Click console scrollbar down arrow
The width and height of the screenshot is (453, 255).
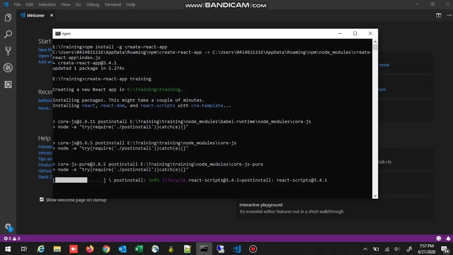pos(375,195)
